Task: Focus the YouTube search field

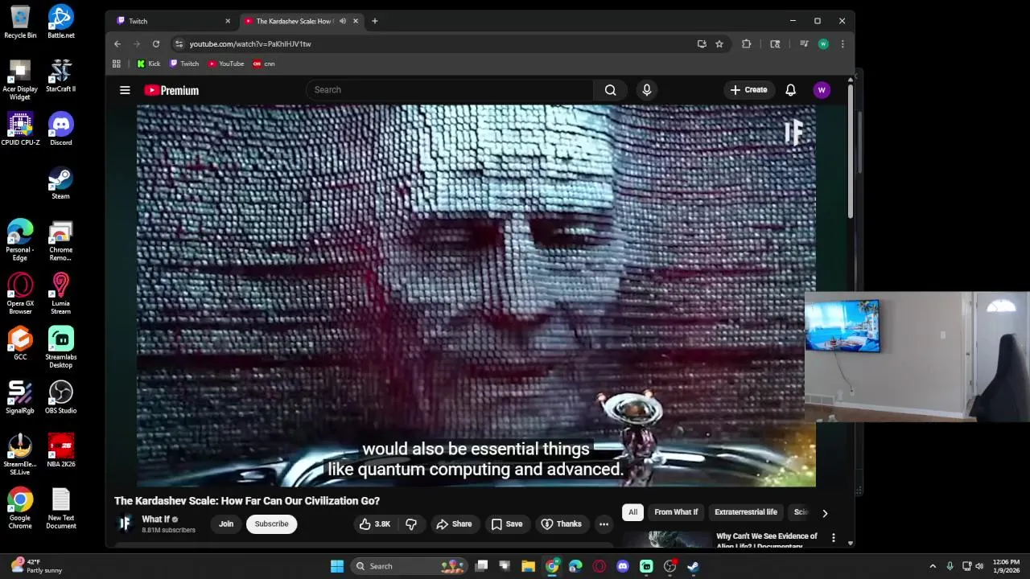Action: [450, 90]
